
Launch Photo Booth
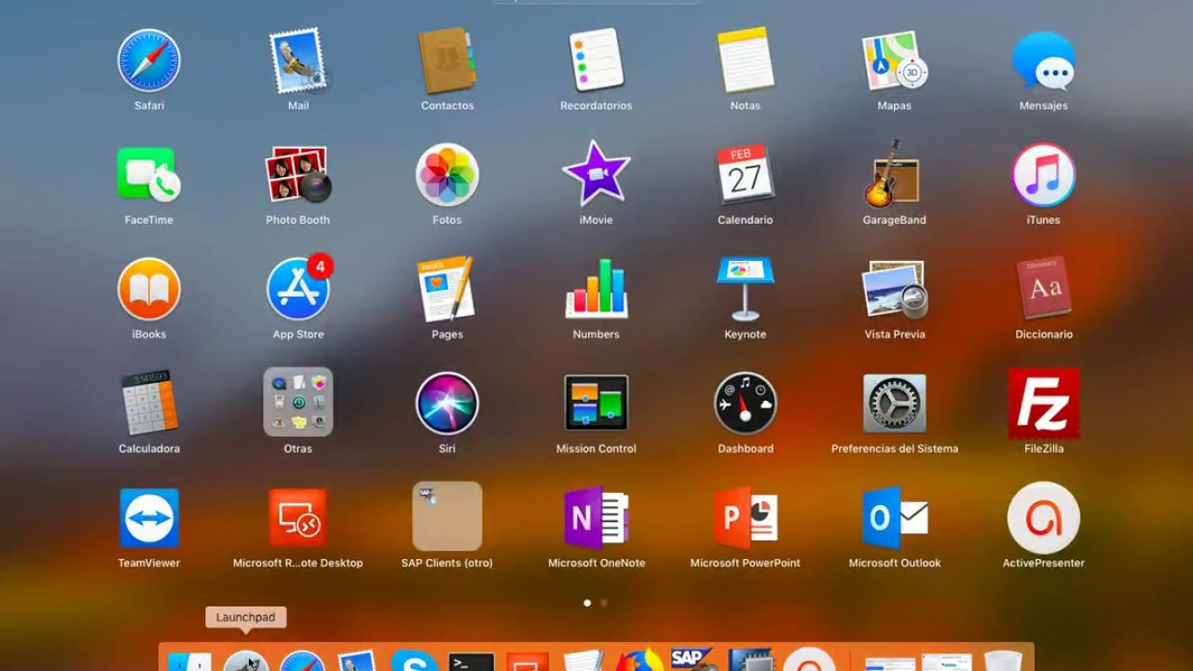[x=298, y=175]
